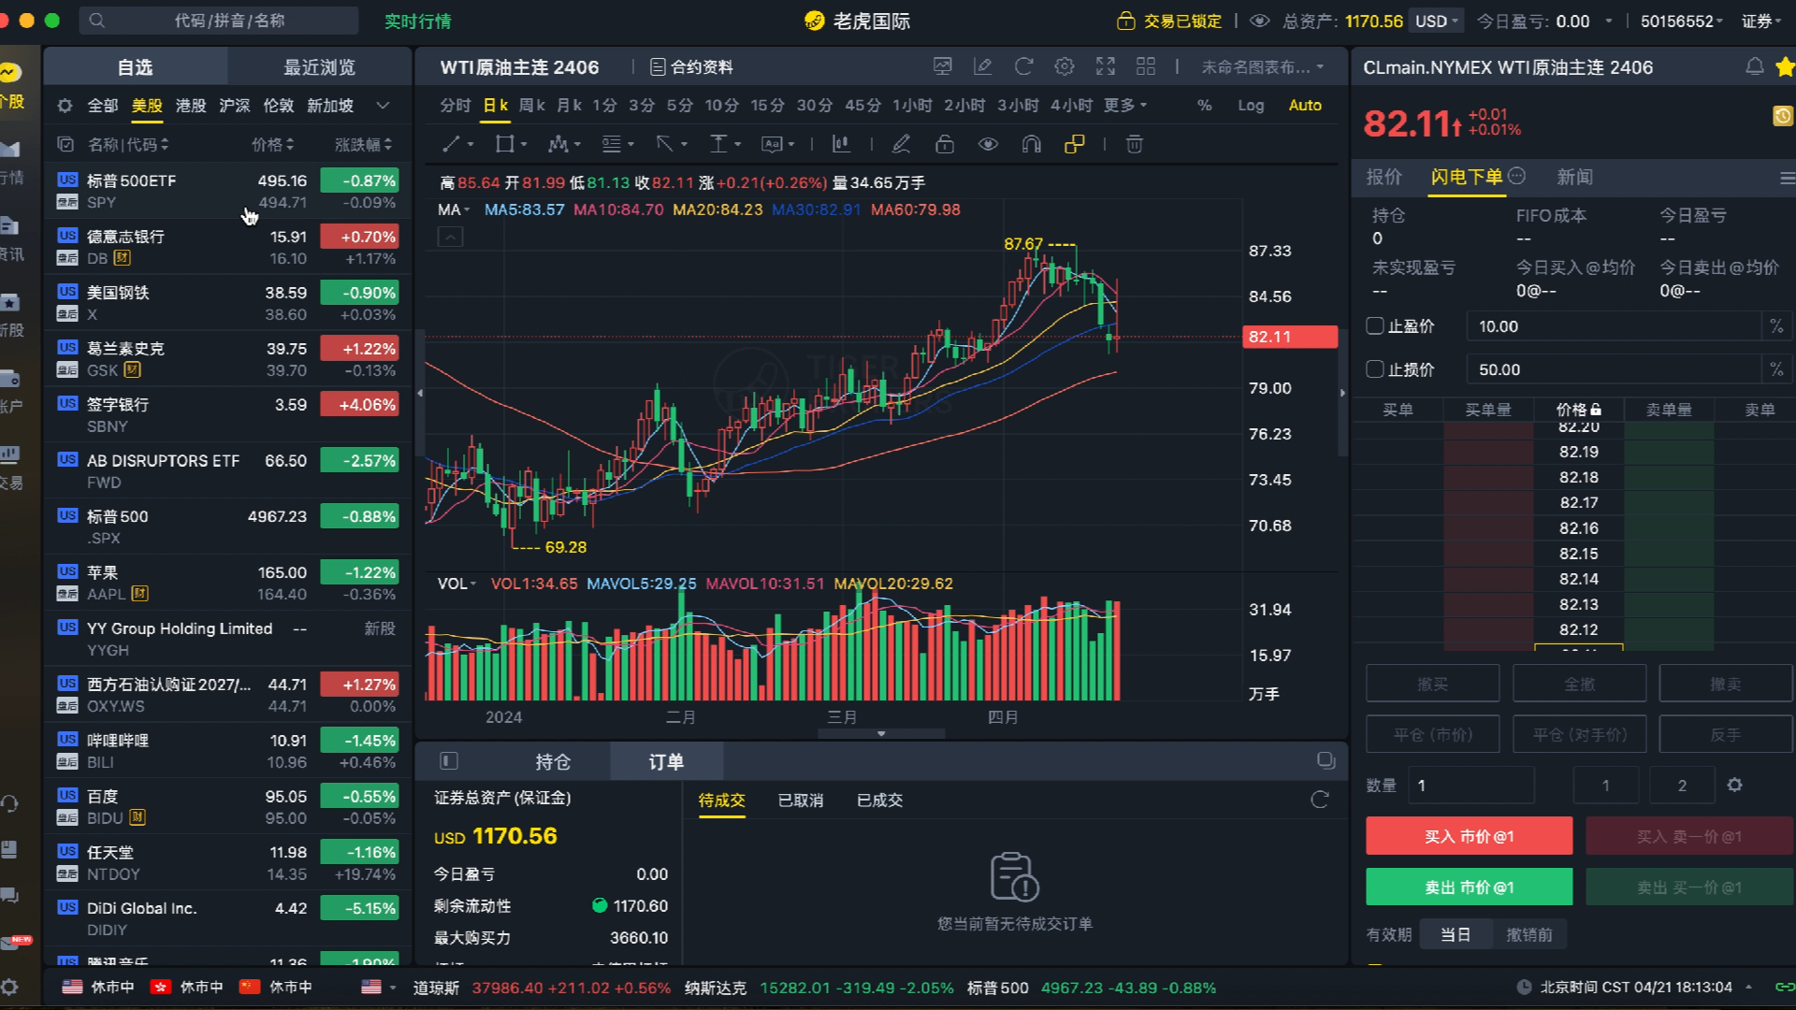Screen dimensions: 1796x1010
Task: Open the multi-chart grid layout icon
Action: [x=1145, y=66]
